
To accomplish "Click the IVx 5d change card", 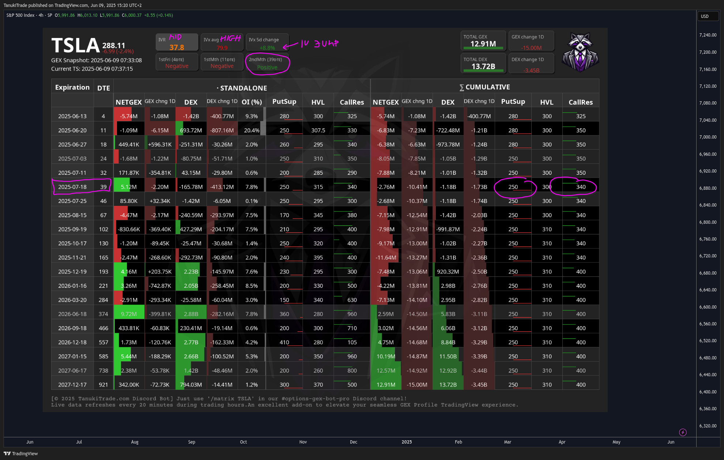I will [x=267, y=42].
